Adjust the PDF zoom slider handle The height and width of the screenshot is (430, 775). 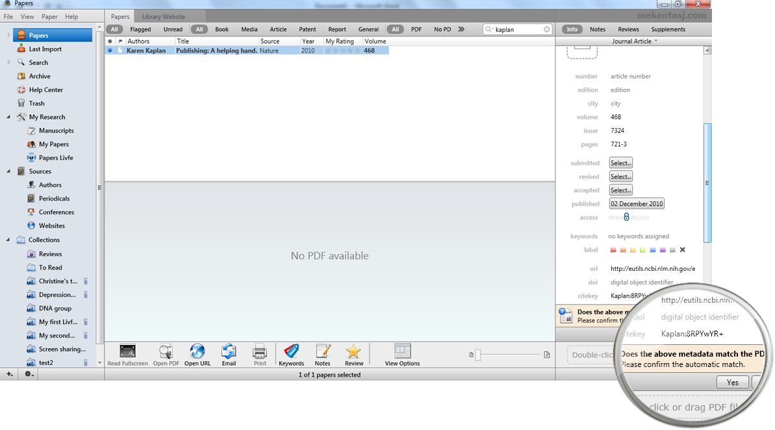478,355
